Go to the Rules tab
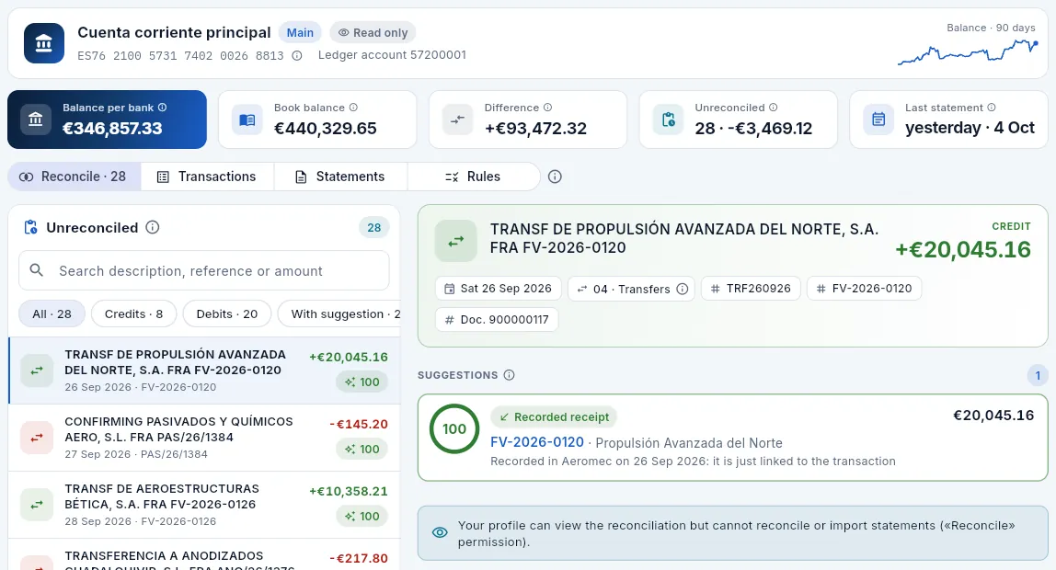Image resolution: width=1056 pixels, height=570 pixels. 474,177
